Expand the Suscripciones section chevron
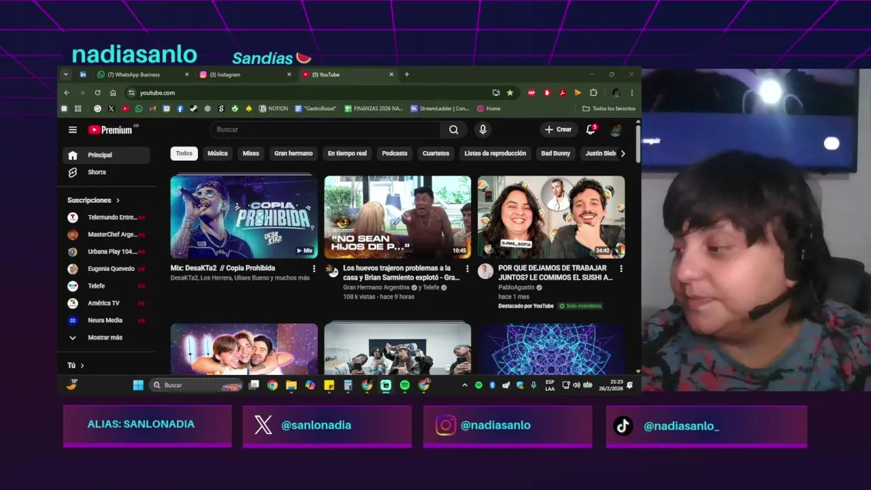871x490 pixels. pyautogui.click(x=118, y=200)
